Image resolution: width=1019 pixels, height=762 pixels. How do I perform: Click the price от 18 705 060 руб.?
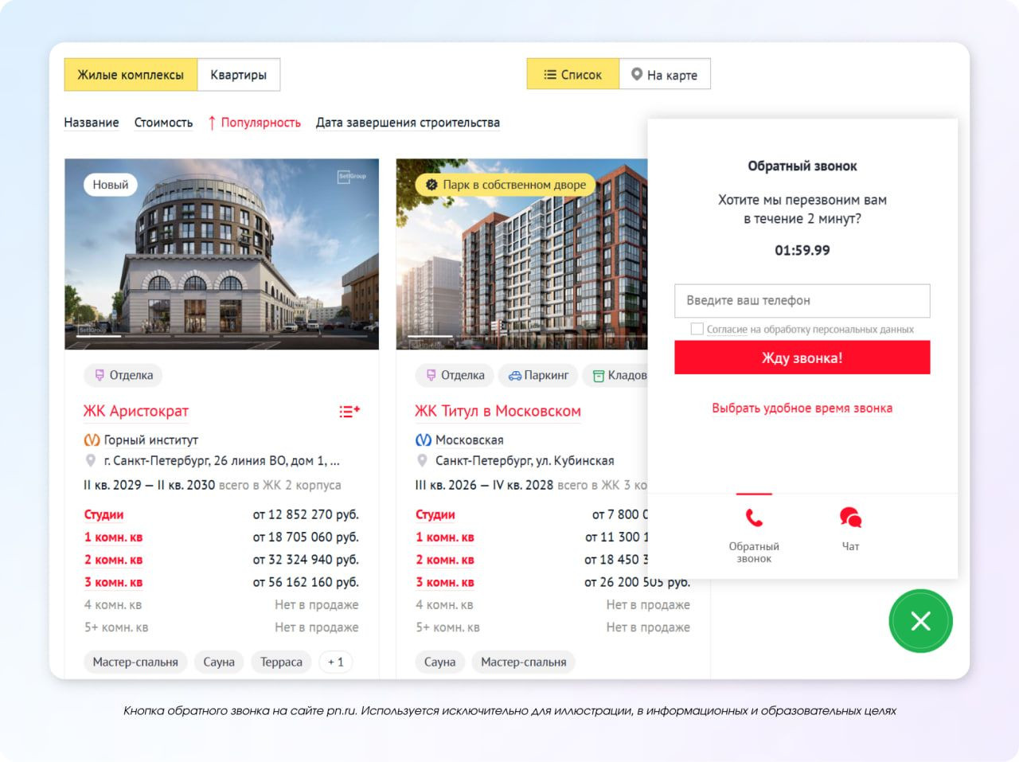click(x=306, y=537)
